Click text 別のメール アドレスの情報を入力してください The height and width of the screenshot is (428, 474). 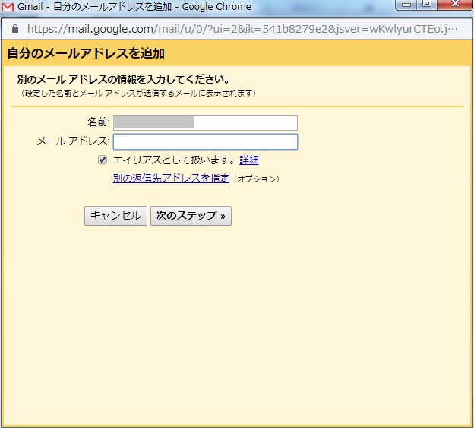click(123, 80)
